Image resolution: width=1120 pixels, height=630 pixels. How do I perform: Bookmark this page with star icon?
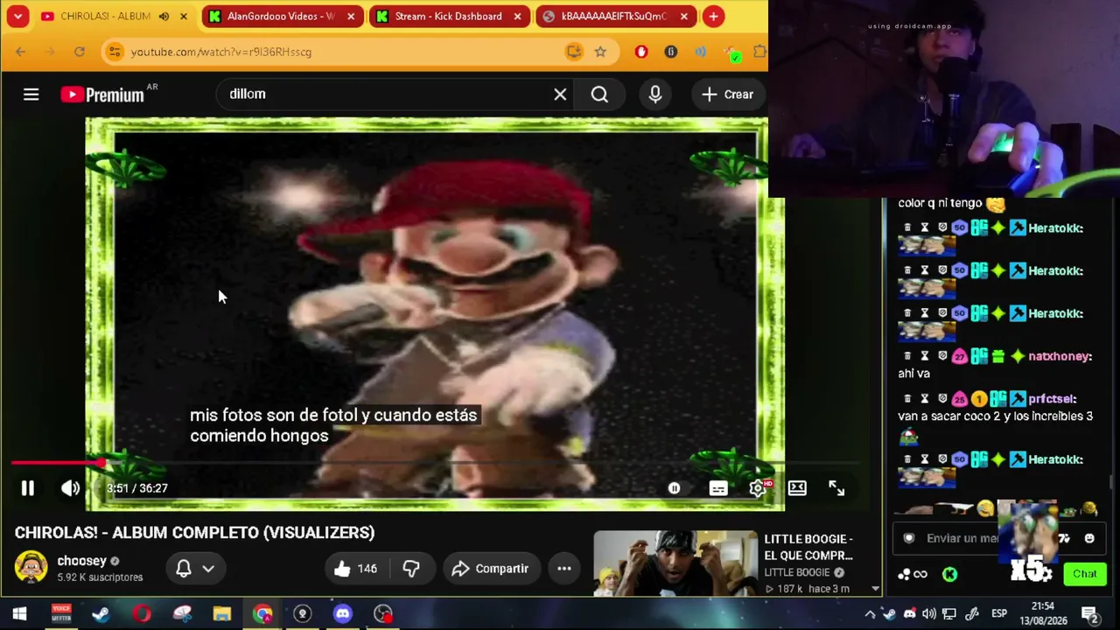(600, 52)
